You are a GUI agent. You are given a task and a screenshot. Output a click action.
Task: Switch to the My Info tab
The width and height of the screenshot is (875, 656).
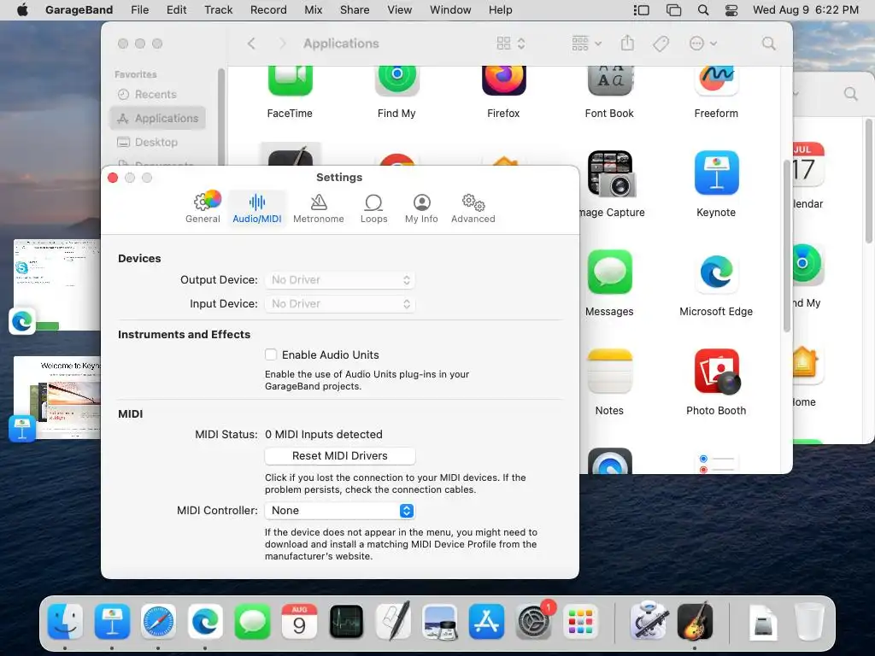click(421, 208)
